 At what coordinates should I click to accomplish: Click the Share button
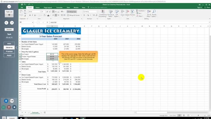click(x=207, y=7)
